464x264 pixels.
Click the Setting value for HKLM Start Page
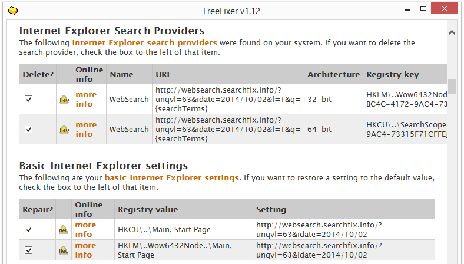click(319, 250)
